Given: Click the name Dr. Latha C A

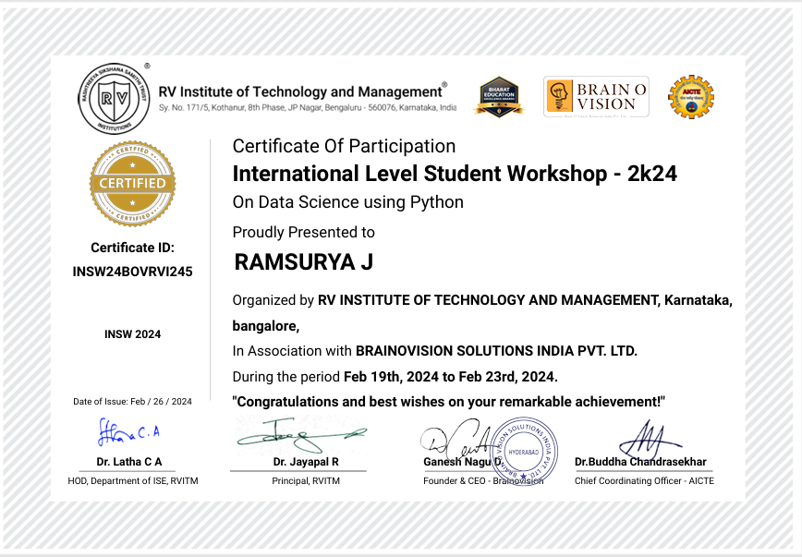Looking at the screenshot, I should click(129, 462).
